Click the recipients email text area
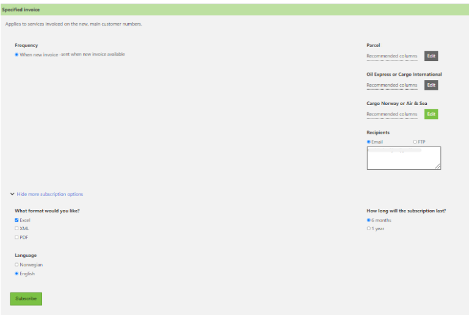The width and height of the screenshot is (469, 315). [x=403, y=157]
